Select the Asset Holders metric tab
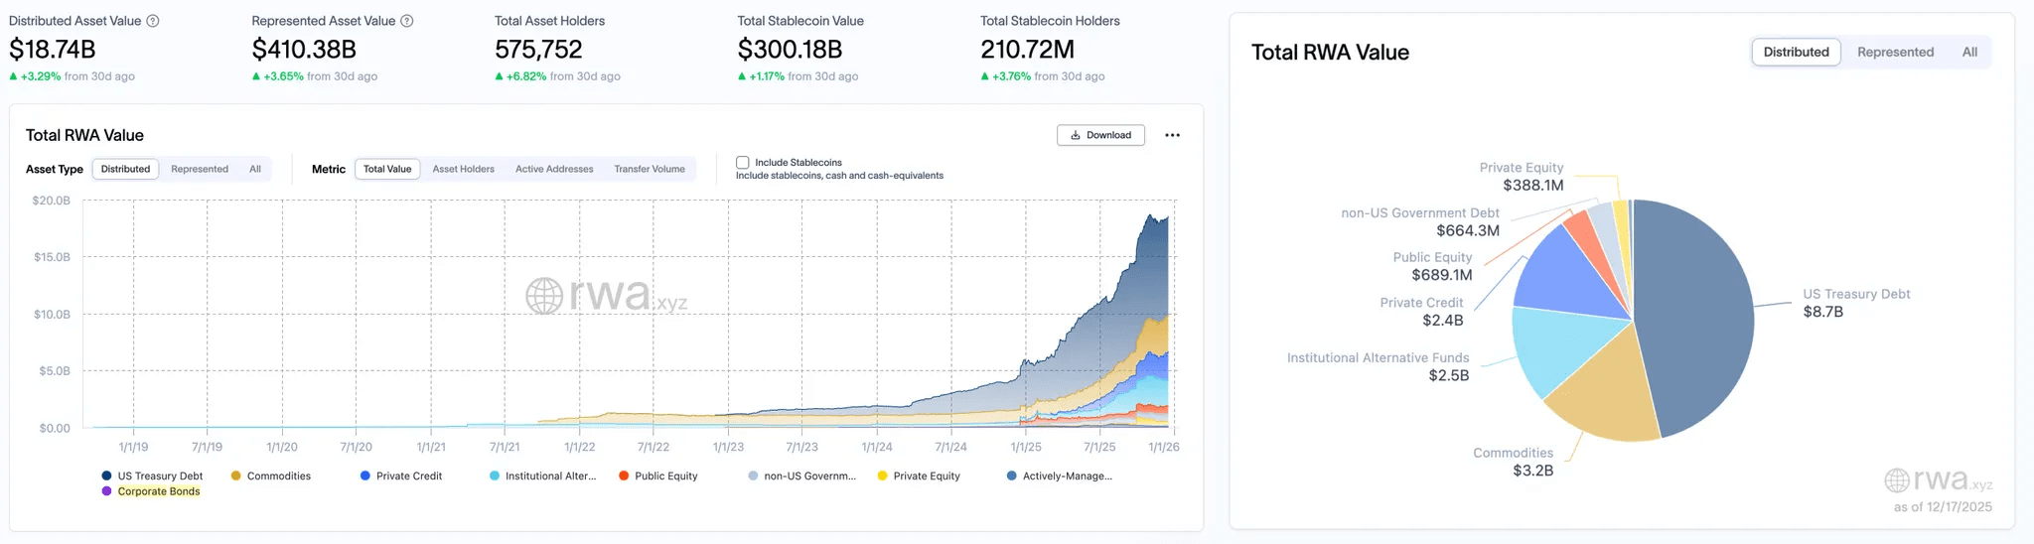The width and height of the screenshot is (2034, 544). click(463, 169)
